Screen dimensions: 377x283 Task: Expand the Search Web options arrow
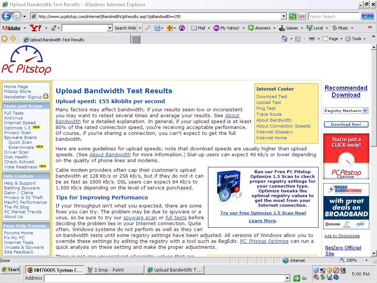pyautogui.click(x=140, y=28)
